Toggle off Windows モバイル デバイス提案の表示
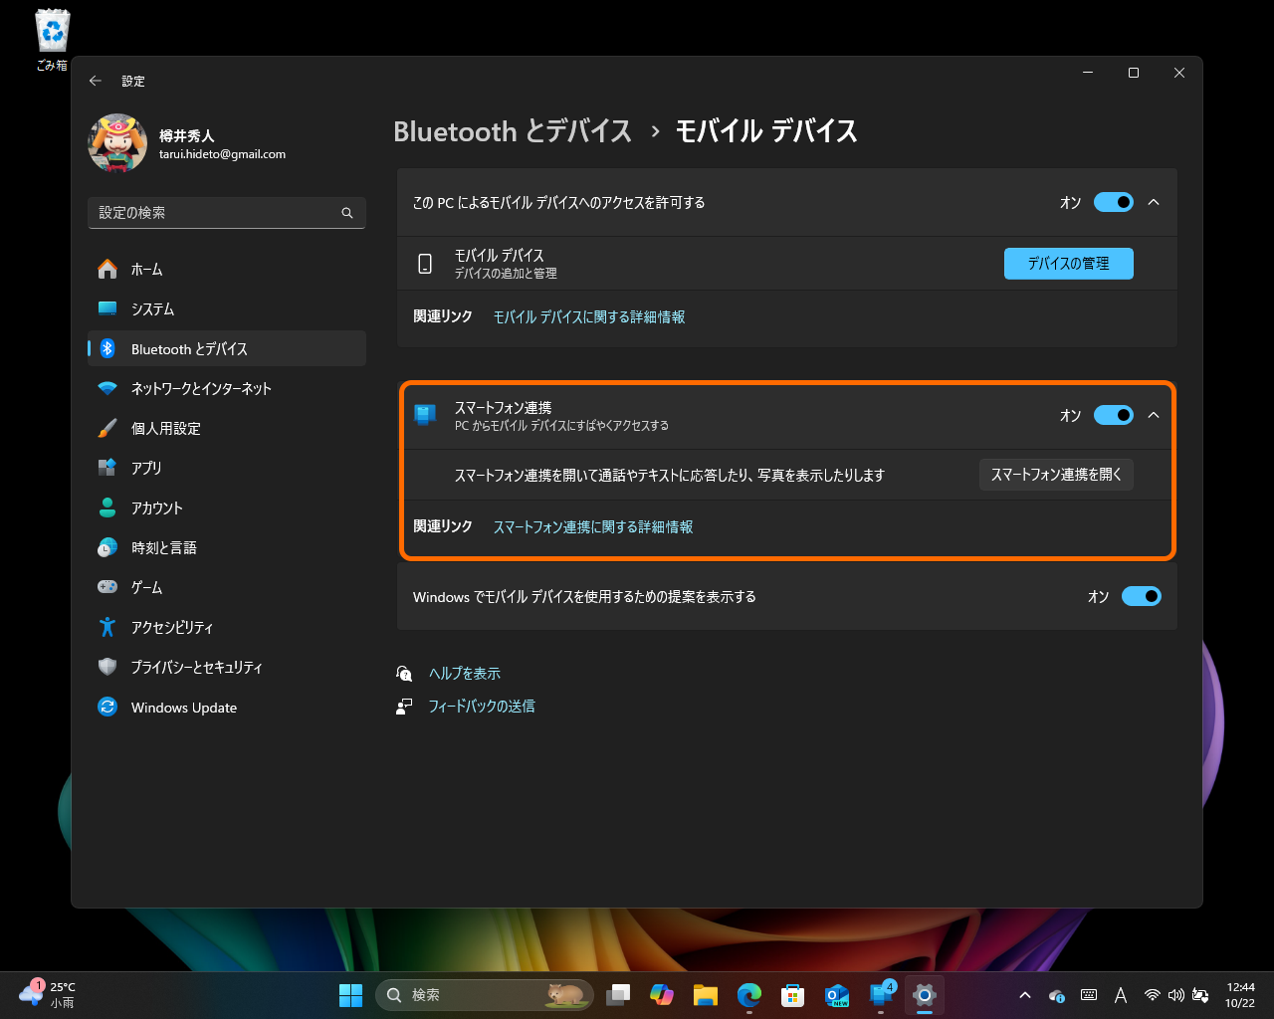Screen dimensions: 1274x1019 (x=1141, y=596)
